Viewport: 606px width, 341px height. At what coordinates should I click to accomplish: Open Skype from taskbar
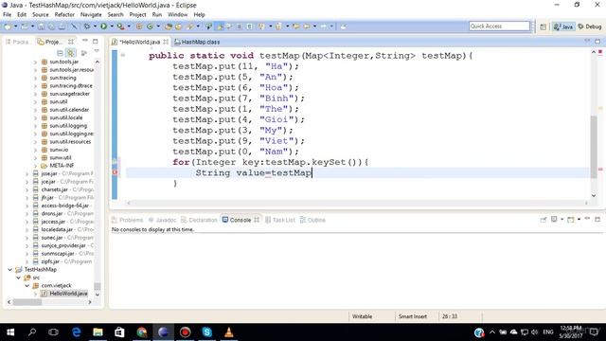point(206,332)
